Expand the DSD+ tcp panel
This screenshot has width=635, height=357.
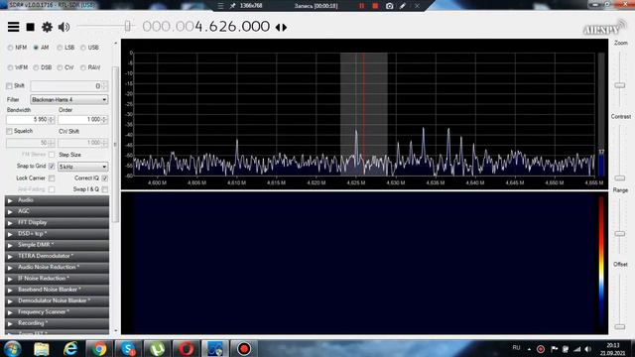57,234
